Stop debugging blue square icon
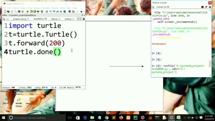 click(x=64, y=12)
